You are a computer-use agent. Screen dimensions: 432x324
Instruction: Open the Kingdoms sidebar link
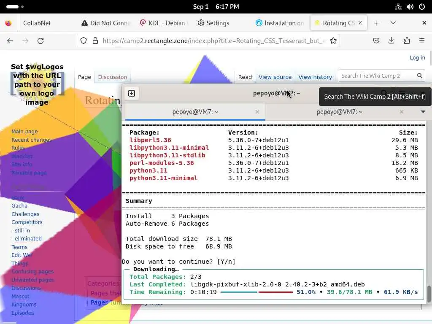24,305
